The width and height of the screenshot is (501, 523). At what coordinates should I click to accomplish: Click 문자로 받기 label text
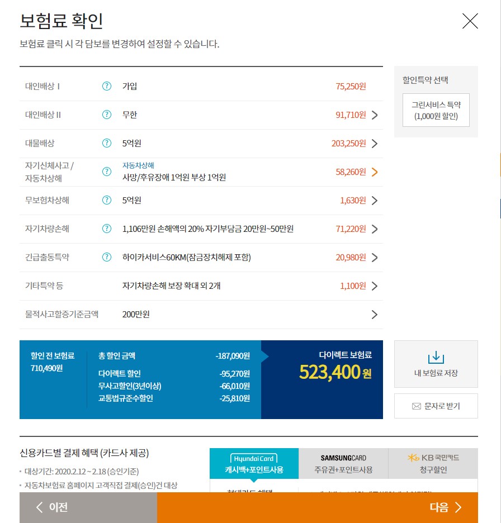pos(442,406)
